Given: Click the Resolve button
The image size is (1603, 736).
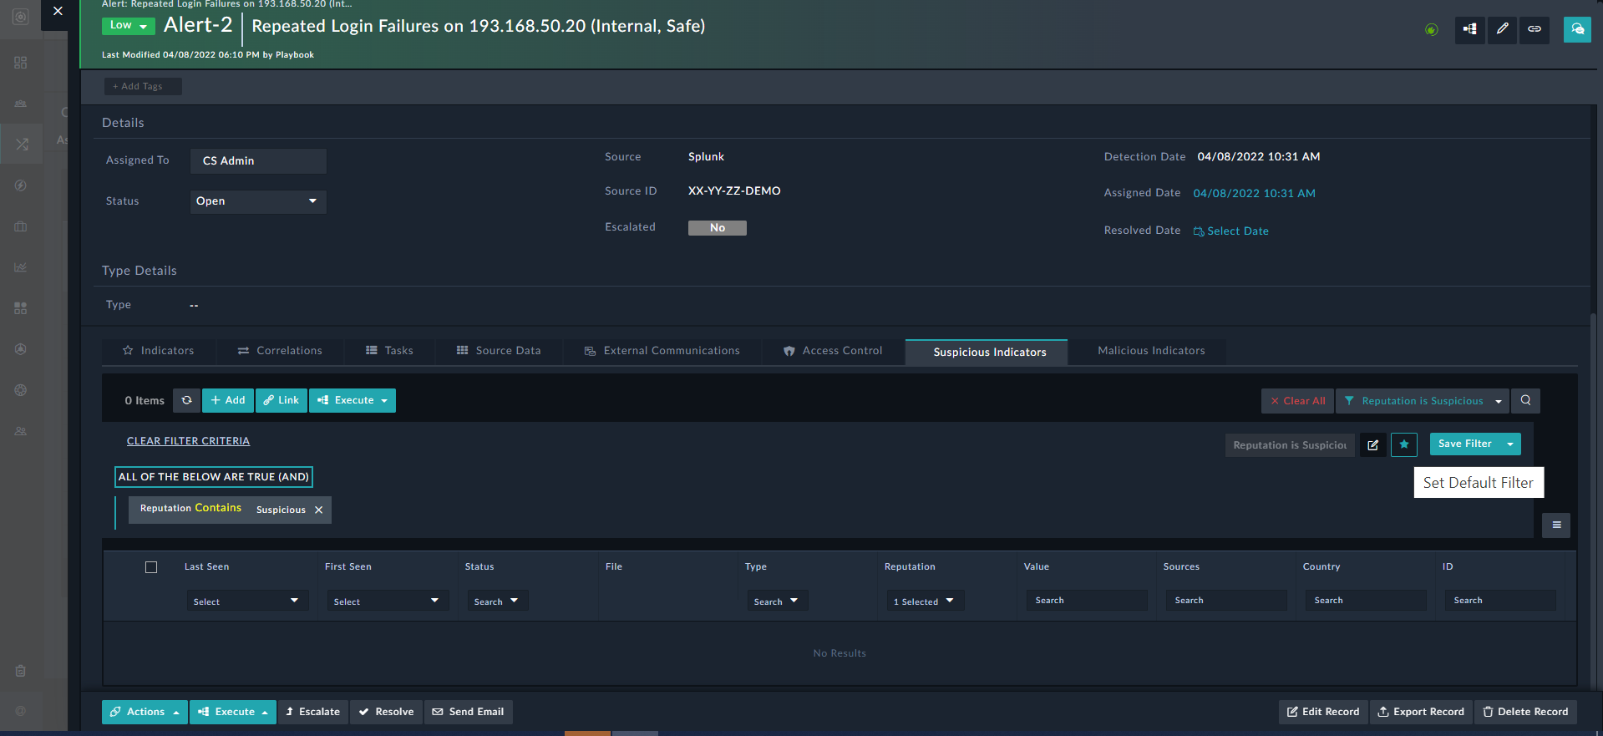Looking at the screenshot, I should (387, 712).
